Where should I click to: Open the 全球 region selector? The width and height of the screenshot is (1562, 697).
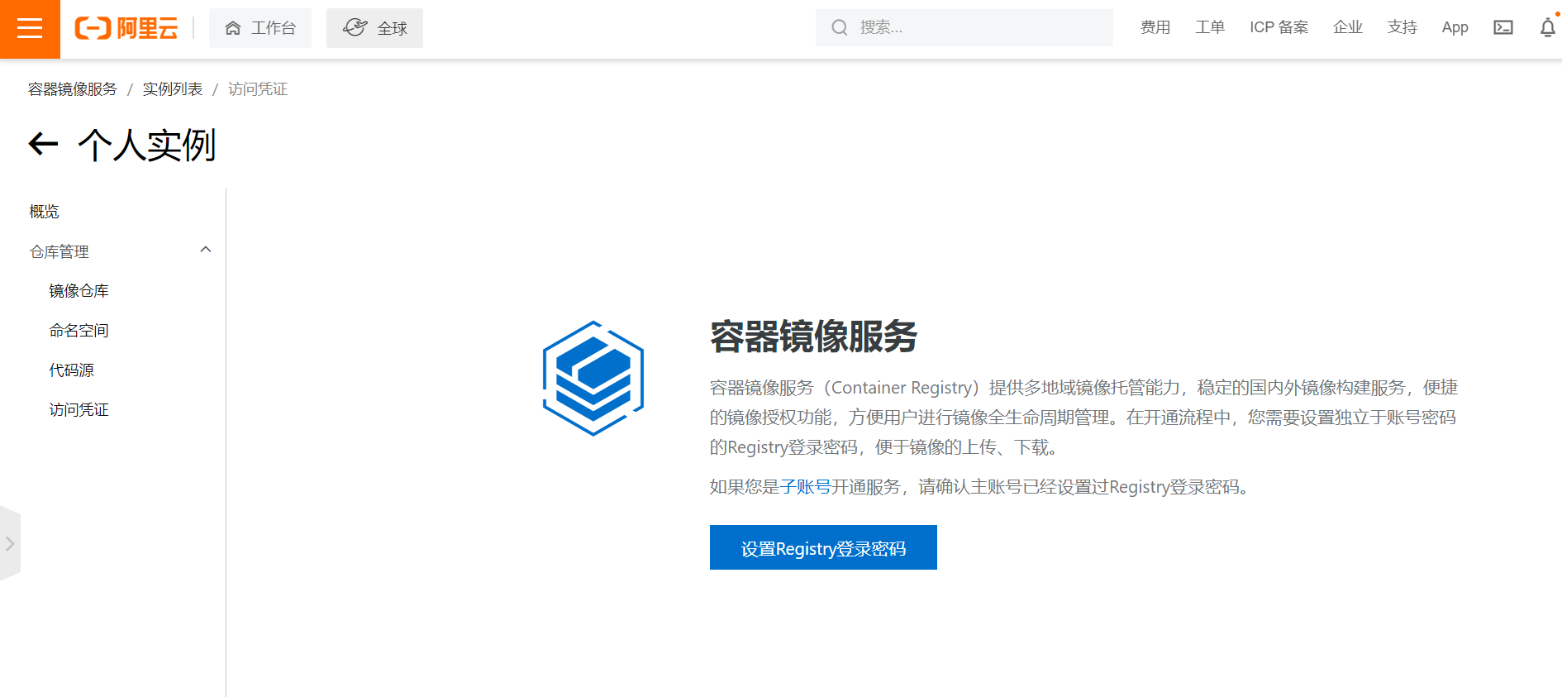pyautogui.click(x=374, y=28)
